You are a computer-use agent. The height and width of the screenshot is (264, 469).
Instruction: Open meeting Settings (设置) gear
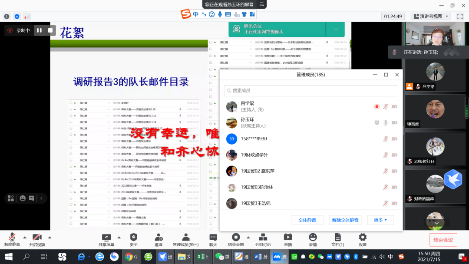click(x=363, y=238)
